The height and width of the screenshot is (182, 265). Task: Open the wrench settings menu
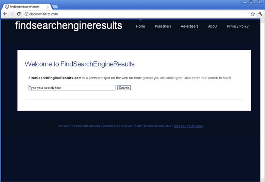[260, 14]
